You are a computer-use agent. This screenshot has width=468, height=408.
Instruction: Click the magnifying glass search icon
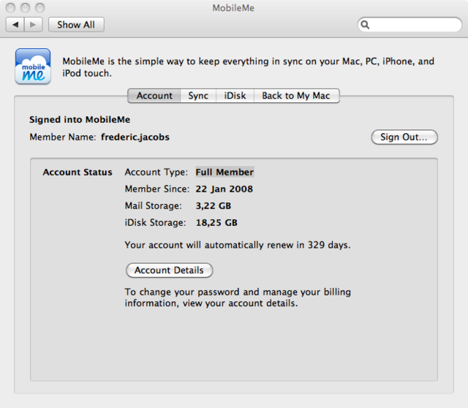click(x=366, y=25)
